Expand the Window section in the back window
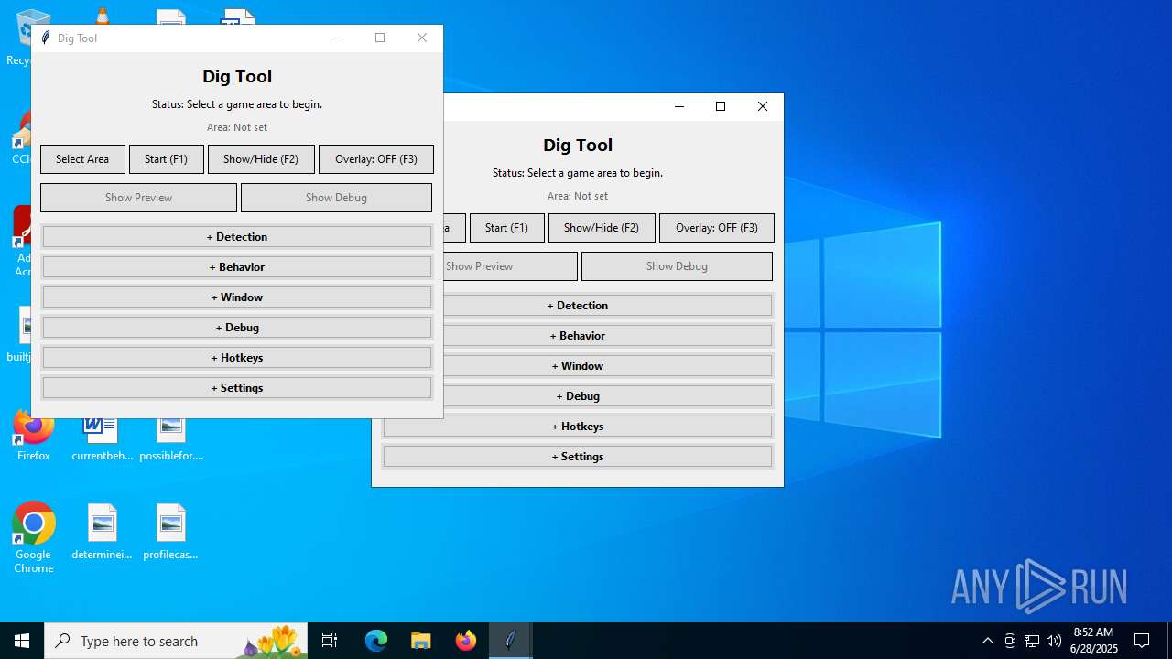 608,366
